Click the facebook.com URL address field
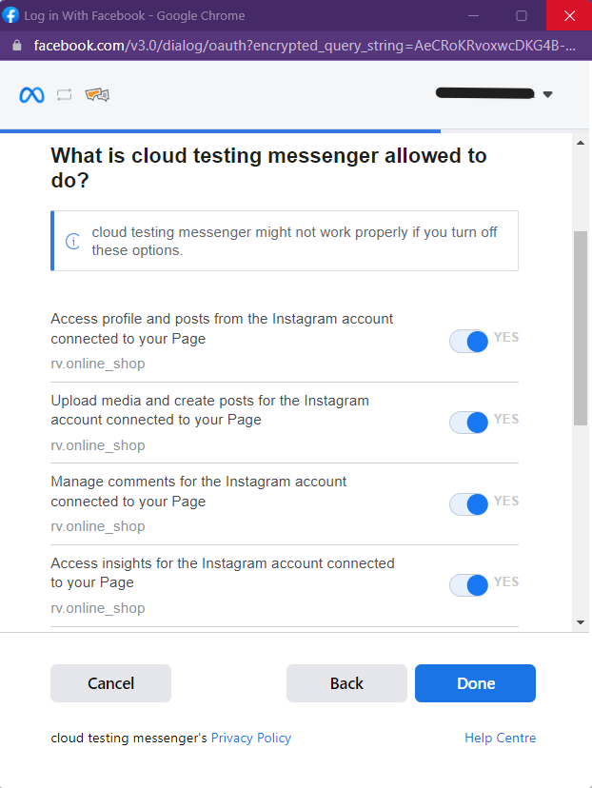The height and width of the screenshot is (788, 592). click(x=305, y=46)
